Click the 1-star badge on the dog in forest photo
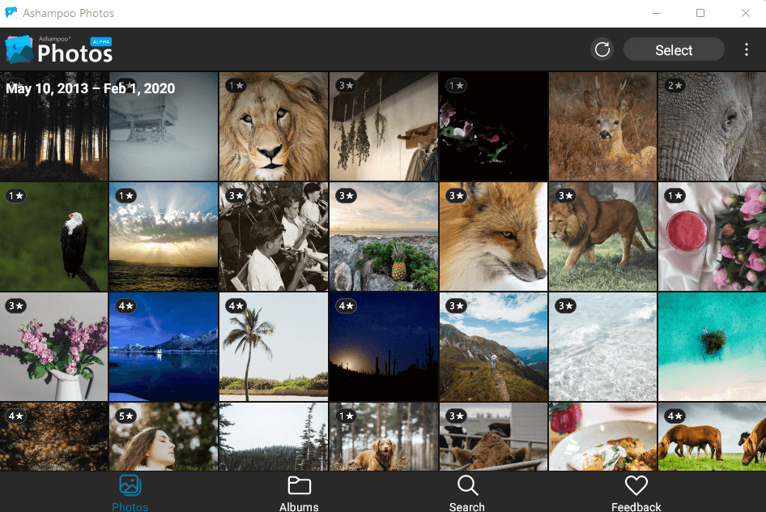Screen dimensions: 766x512 pos(346,416)
